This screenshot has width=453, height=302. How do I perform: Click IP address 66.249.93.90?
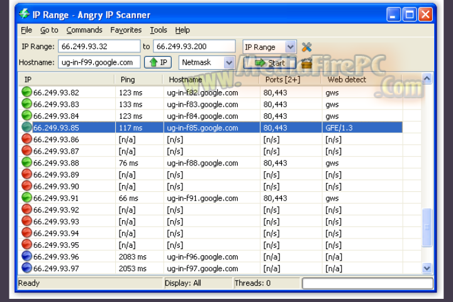point(56,186)
